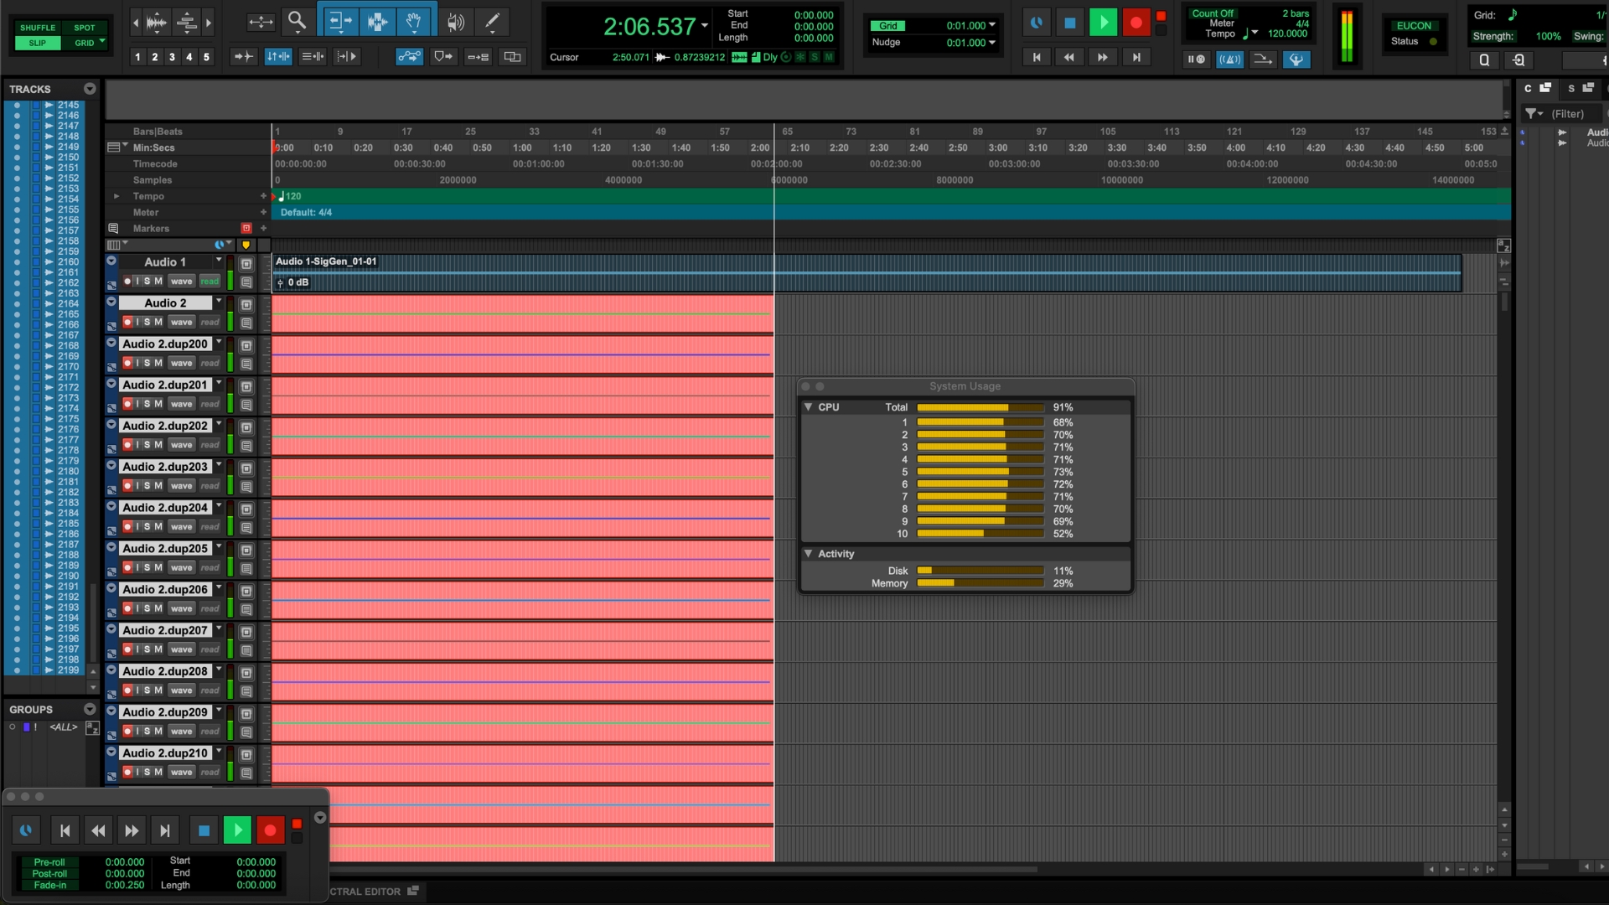Viewport: 1609px width, 905px height.
Task: Select the Grabber hand tool
Action: pos(414,22)
